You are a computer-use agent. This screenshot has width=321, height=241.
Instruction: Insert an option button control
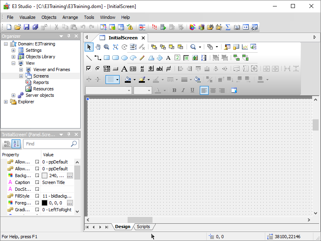click(98, 69)
